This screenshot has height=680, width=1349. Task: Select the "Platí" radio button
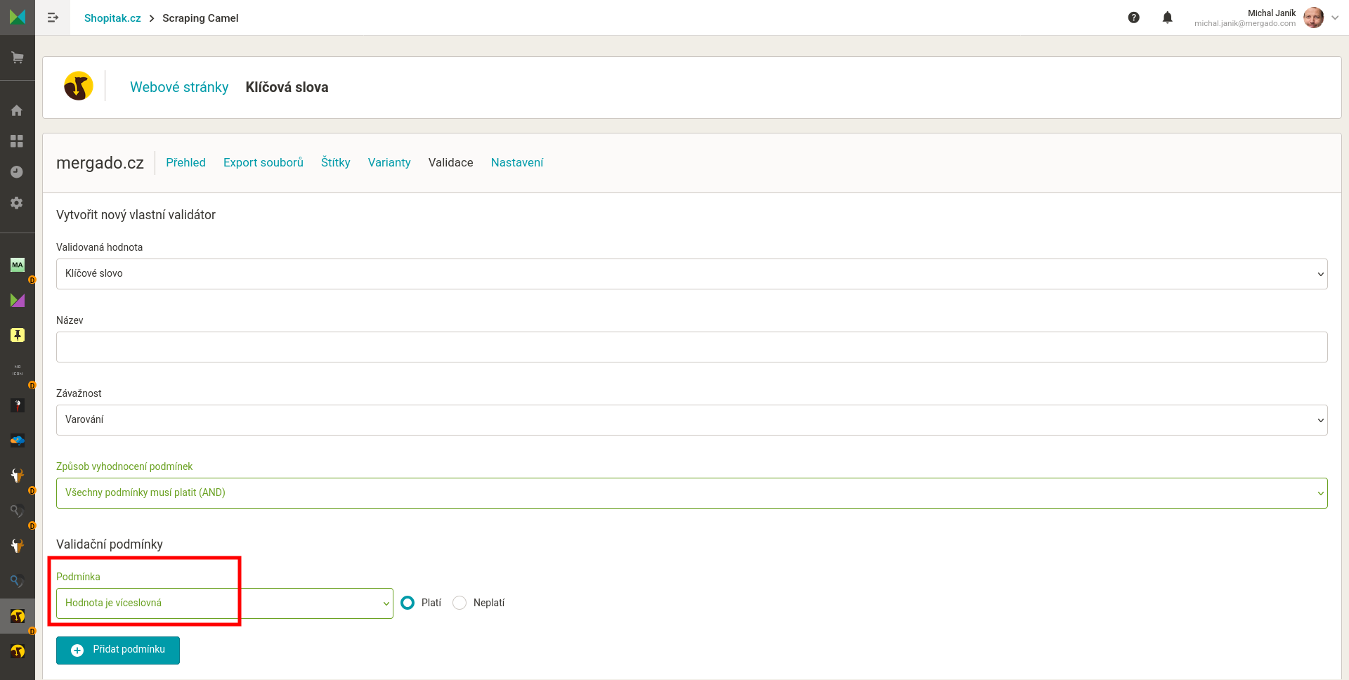[408, 603]
